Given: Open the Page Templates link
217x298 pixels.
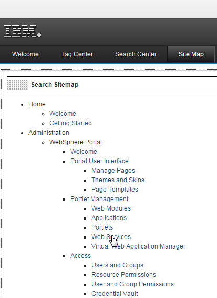Looking at the screenshot, I should [115, 190].
